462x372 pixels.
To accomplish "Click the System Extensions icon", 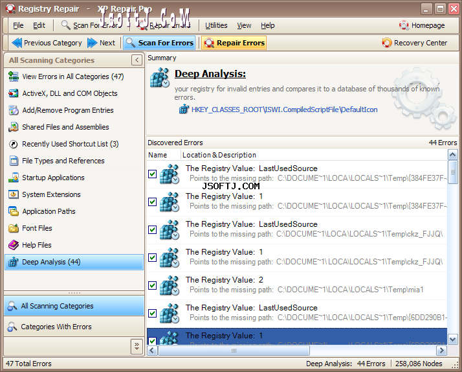I will pos(13,194).
